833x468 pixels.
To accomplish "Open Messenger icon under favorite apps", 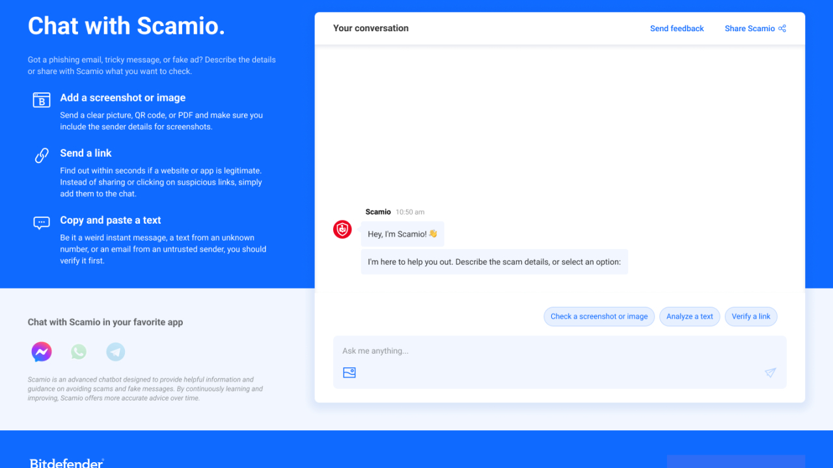I will (41, 352).
